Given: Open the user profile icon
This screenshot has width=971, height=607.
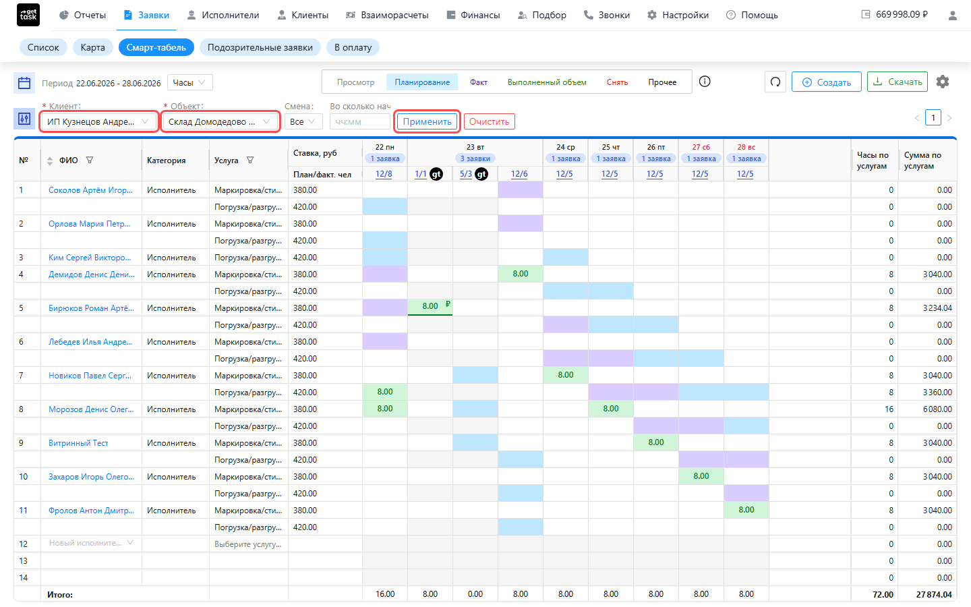Looking at the screenshot, I should tap(952, 15).
